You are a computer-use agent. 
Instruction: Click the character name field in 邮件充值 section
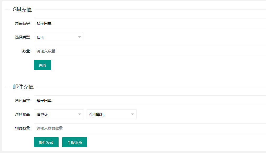(x=79, y=100)
